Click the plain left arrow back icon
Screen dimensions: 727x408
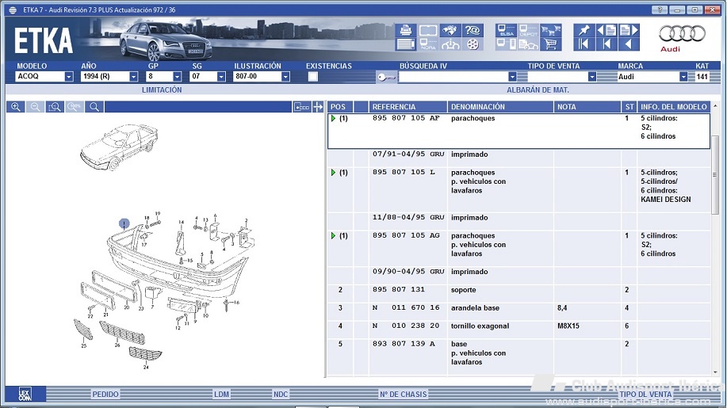point(629,44)
